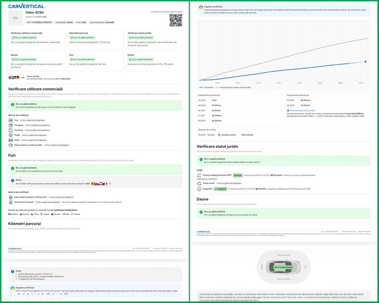
Task: Click the Transport box icon
Action: (x=11, y=125)
